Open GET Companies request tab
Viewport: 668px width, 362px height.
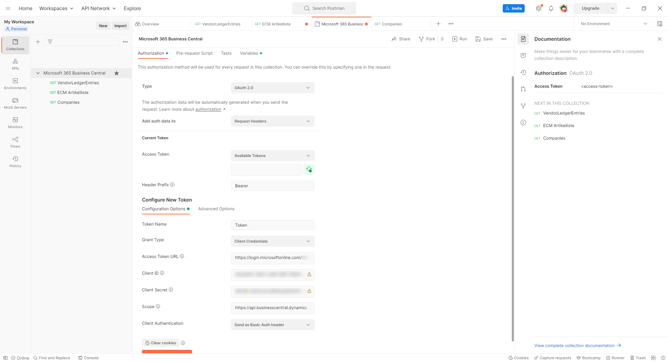pos(388,24)
